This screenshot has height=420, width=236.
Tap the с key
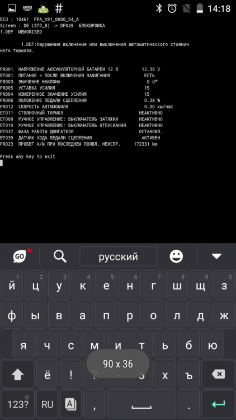[70, 344]
